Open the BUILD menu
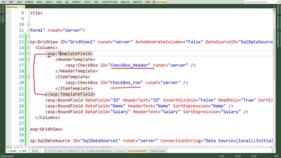 pos(39,2)
